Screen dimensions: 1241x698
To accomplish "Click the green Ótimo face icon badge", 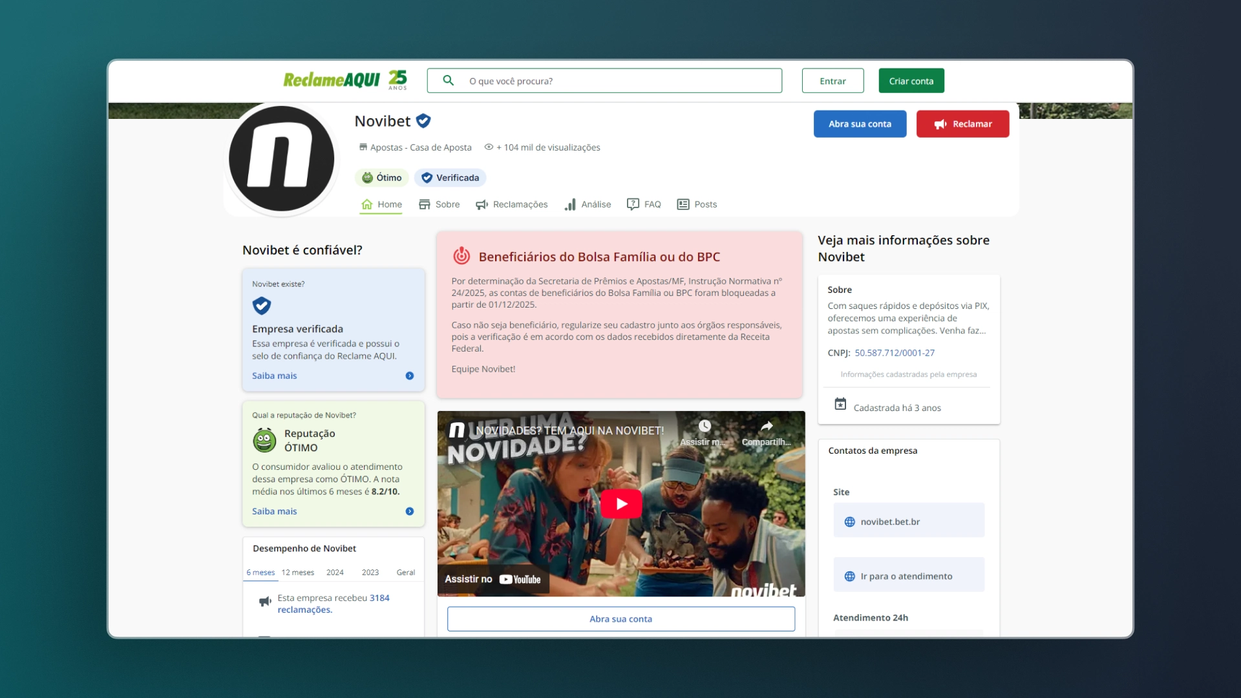I will click(x=368, y=178).
